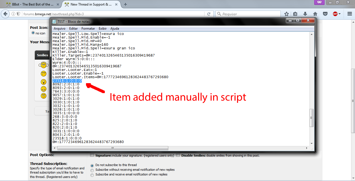Screen dimensions: 355x181
Task: Open the hamburger browser menu
Action: click(350, 14)
